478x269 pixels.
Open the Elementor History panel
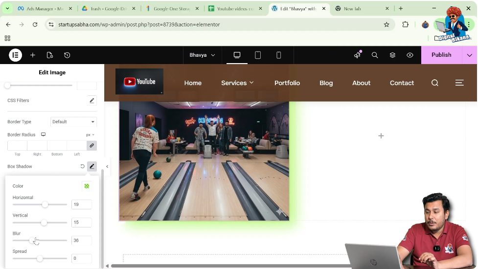(x=67, y=55)
